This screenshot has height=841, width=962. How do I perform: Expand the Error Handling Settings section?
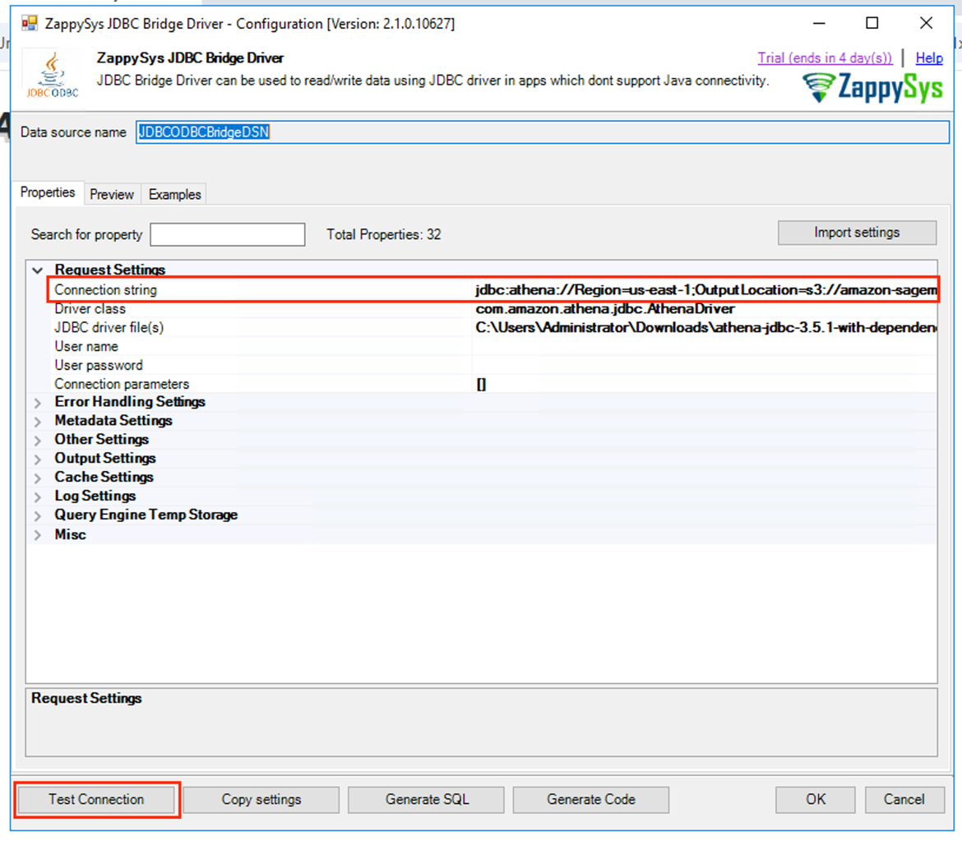[x=37, y=402]
